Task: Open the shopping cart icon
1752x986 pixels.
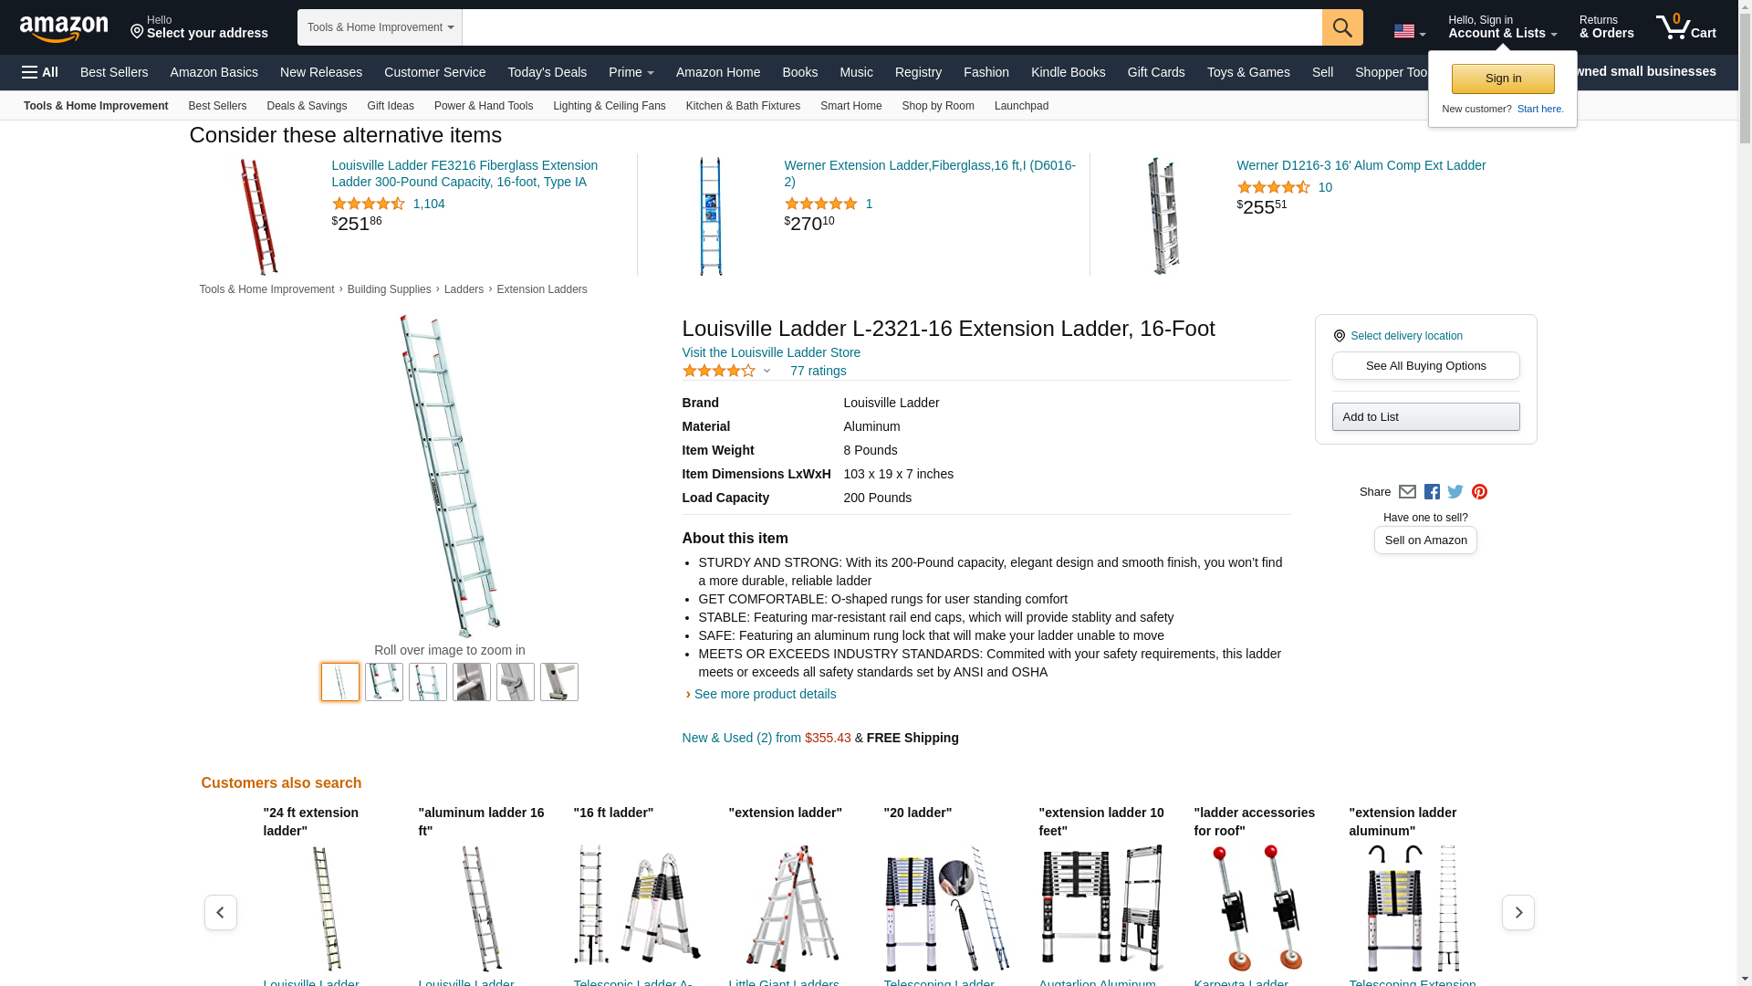Action: [x=1686, y=27]
